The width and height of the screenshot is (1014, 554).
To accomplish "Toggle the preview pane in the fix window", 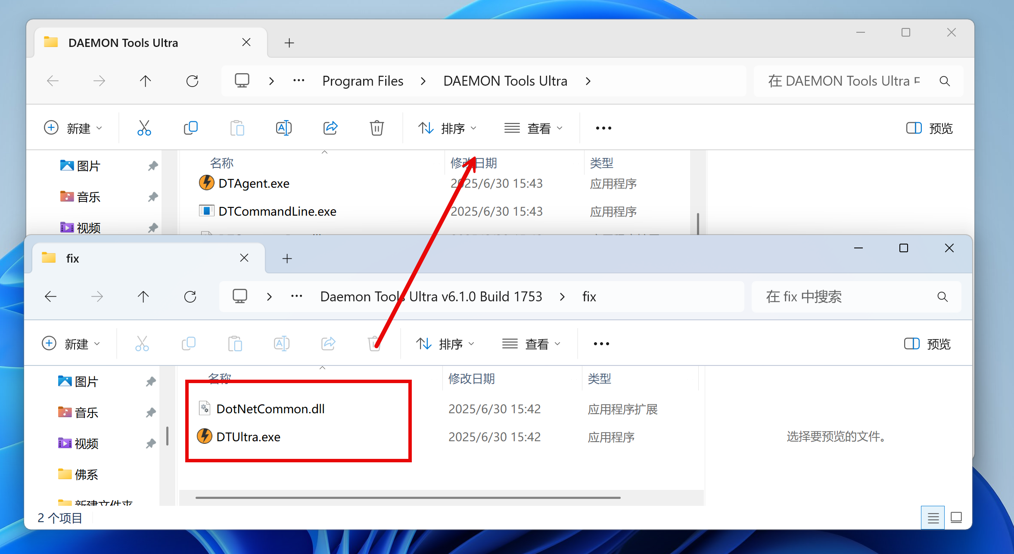I will (927, 344).
